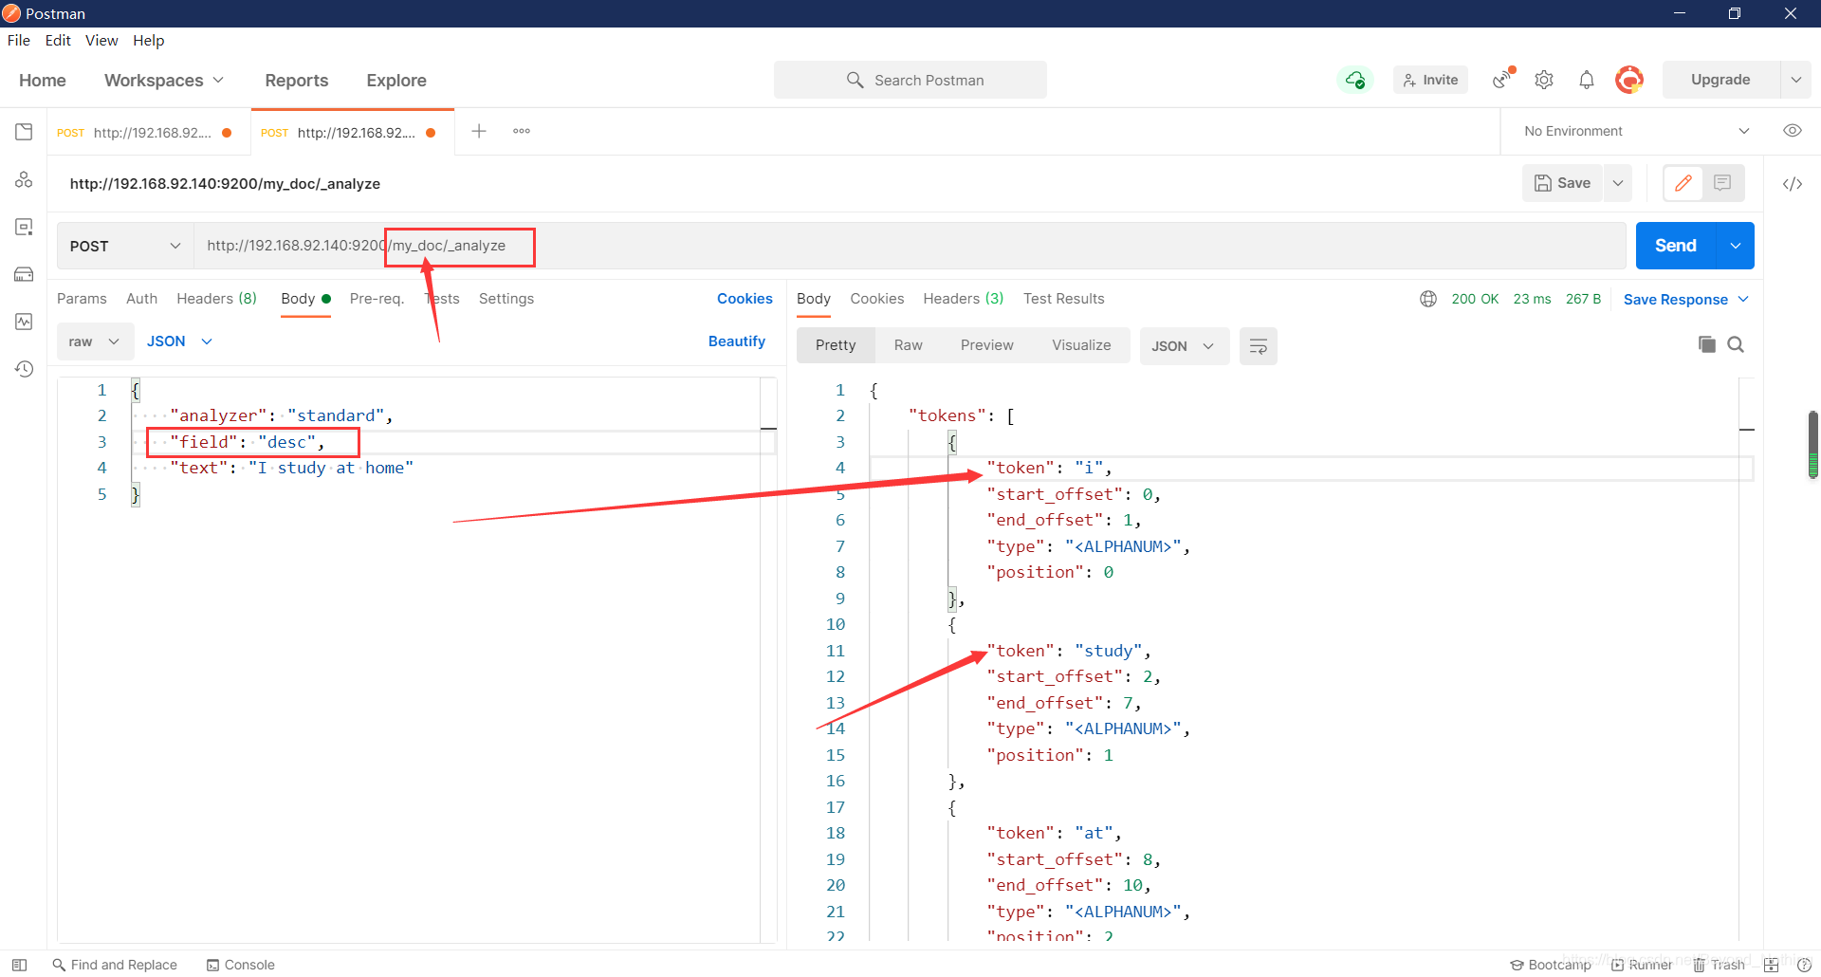Open the APIs sidebar panel

point(24,179)
